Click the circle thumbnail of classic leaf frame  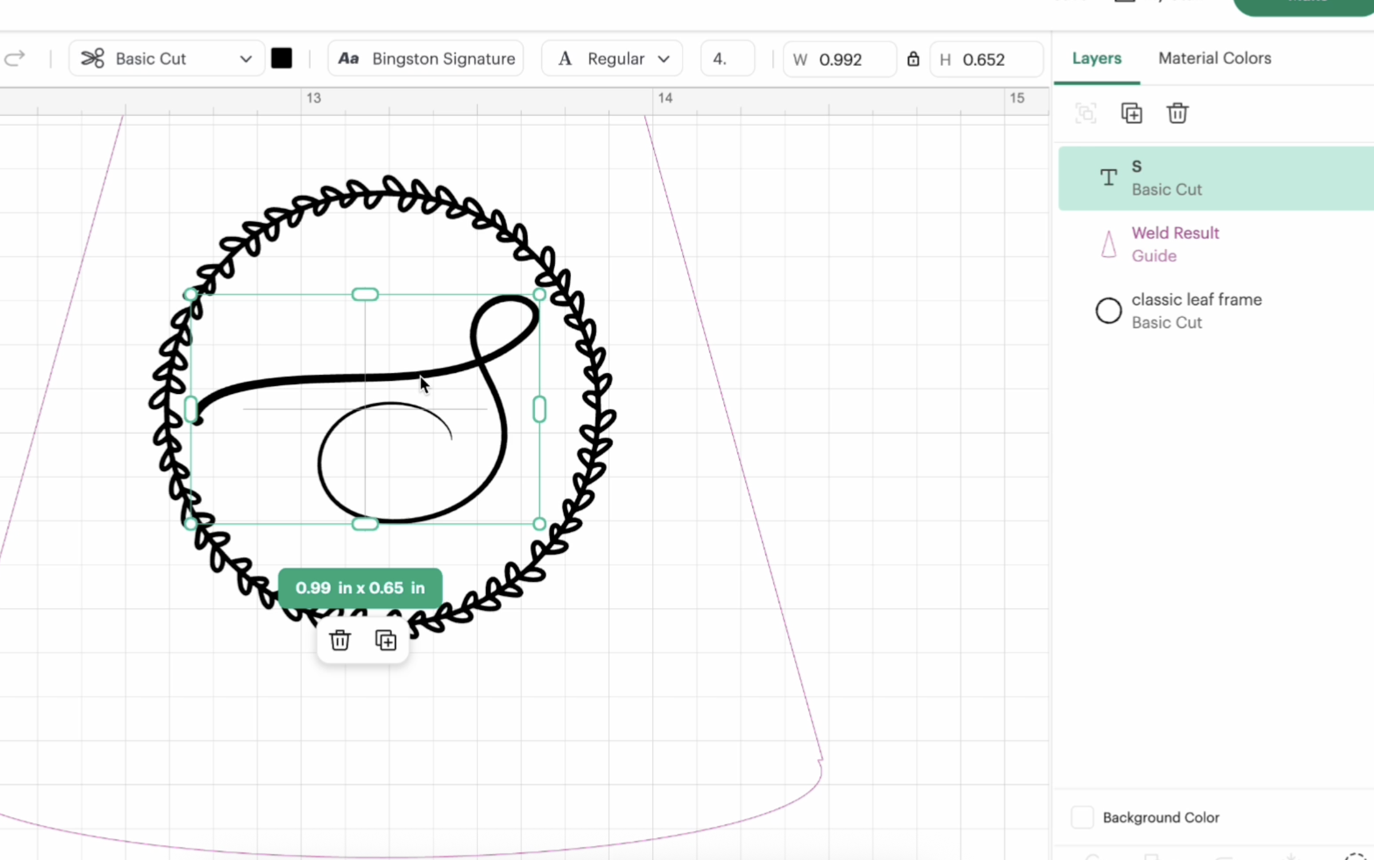click(1108, 311)
